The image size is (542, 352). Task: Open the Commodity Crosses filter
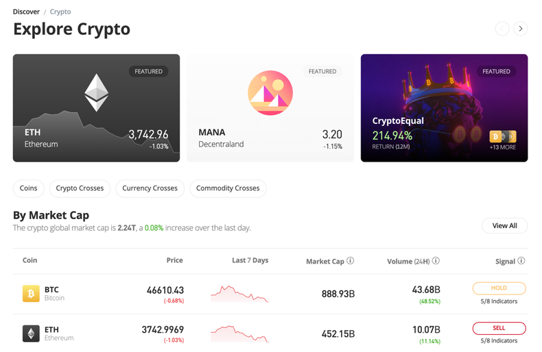click(228, 188)
